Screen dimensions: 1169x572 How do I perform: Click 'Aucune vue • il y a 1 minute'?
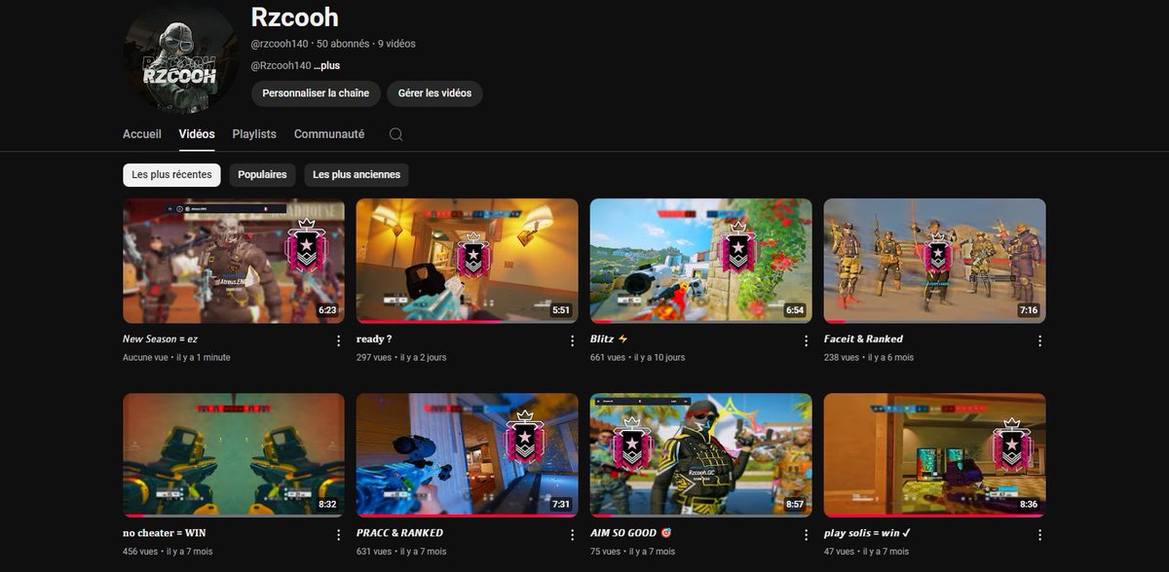pos(176,358)
